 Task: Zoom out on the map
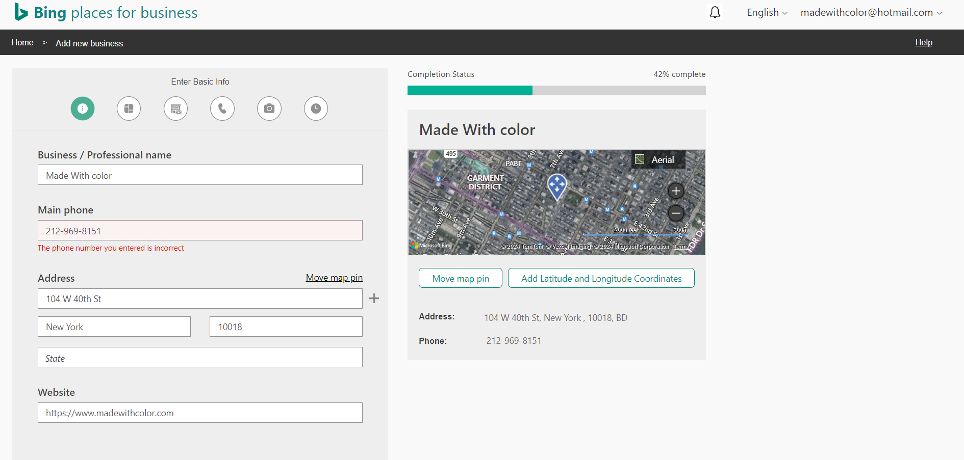pyautogui.click(x=676, y=212)
